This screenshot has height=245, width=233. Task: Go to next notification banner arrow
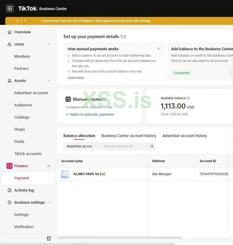tap(33, 21)
